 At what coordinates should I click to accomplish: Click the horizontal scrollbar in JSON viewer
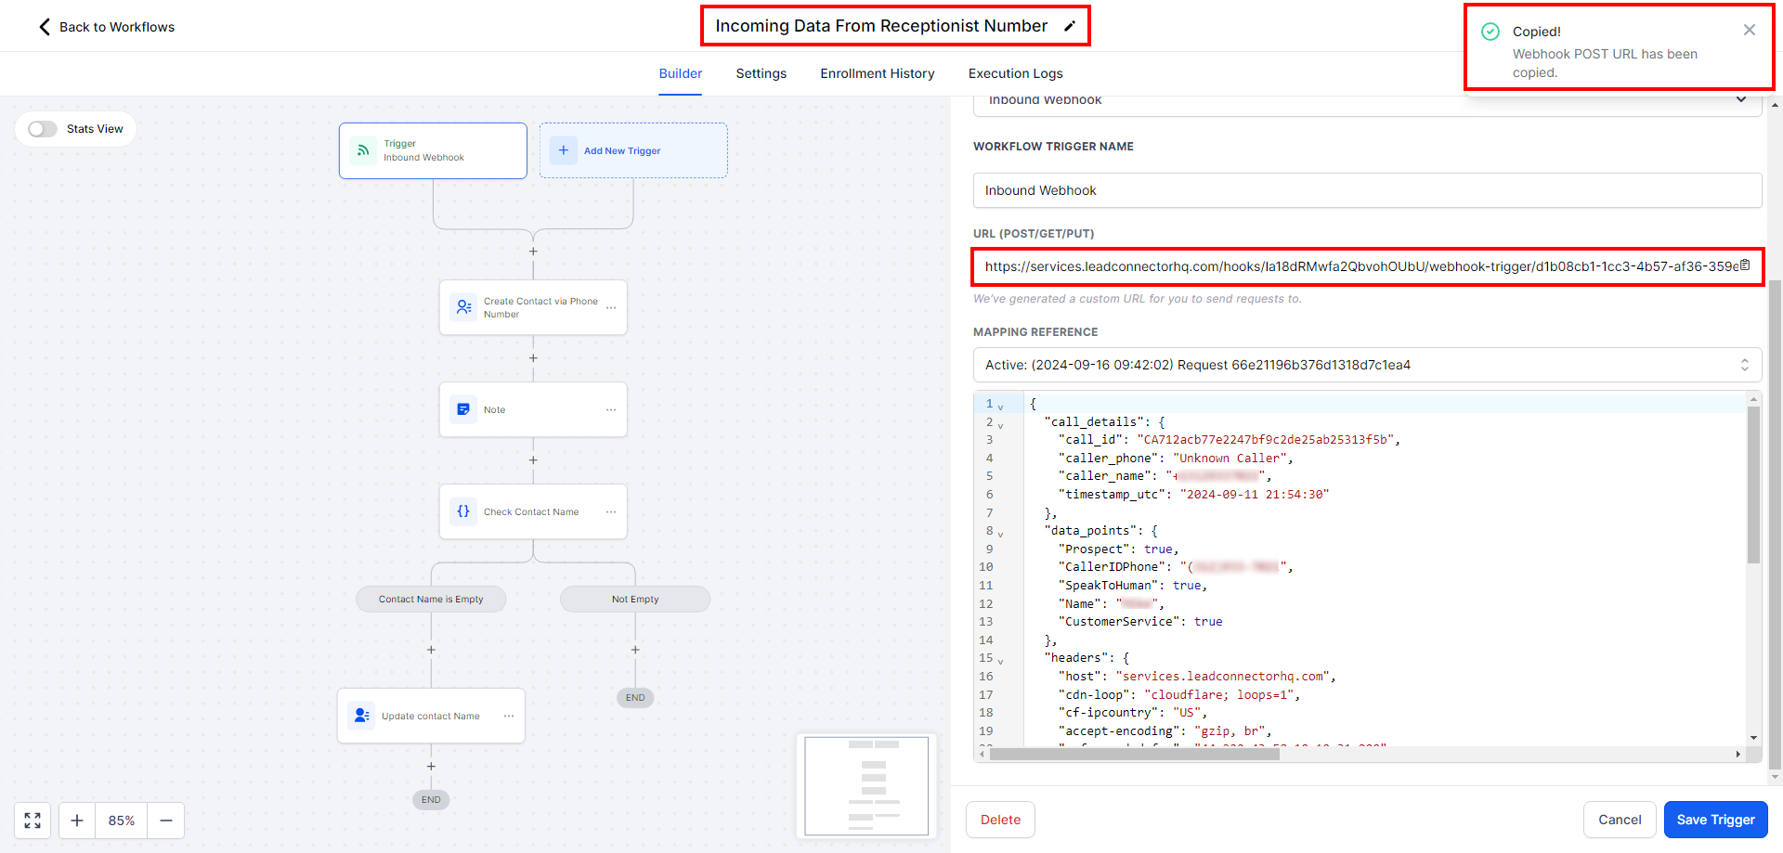click(1134, 755)
